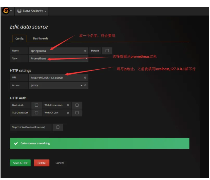This screenshot has height=180, width=210.
Task: Click the info icon in the Name field
Action: pos(85,51)
